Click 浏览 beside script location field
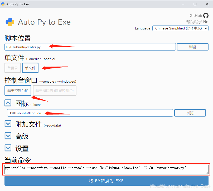 click(x=192, y=47)
